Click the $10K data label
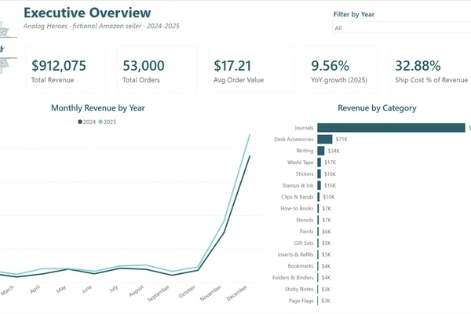 click(x=329, y=197)
